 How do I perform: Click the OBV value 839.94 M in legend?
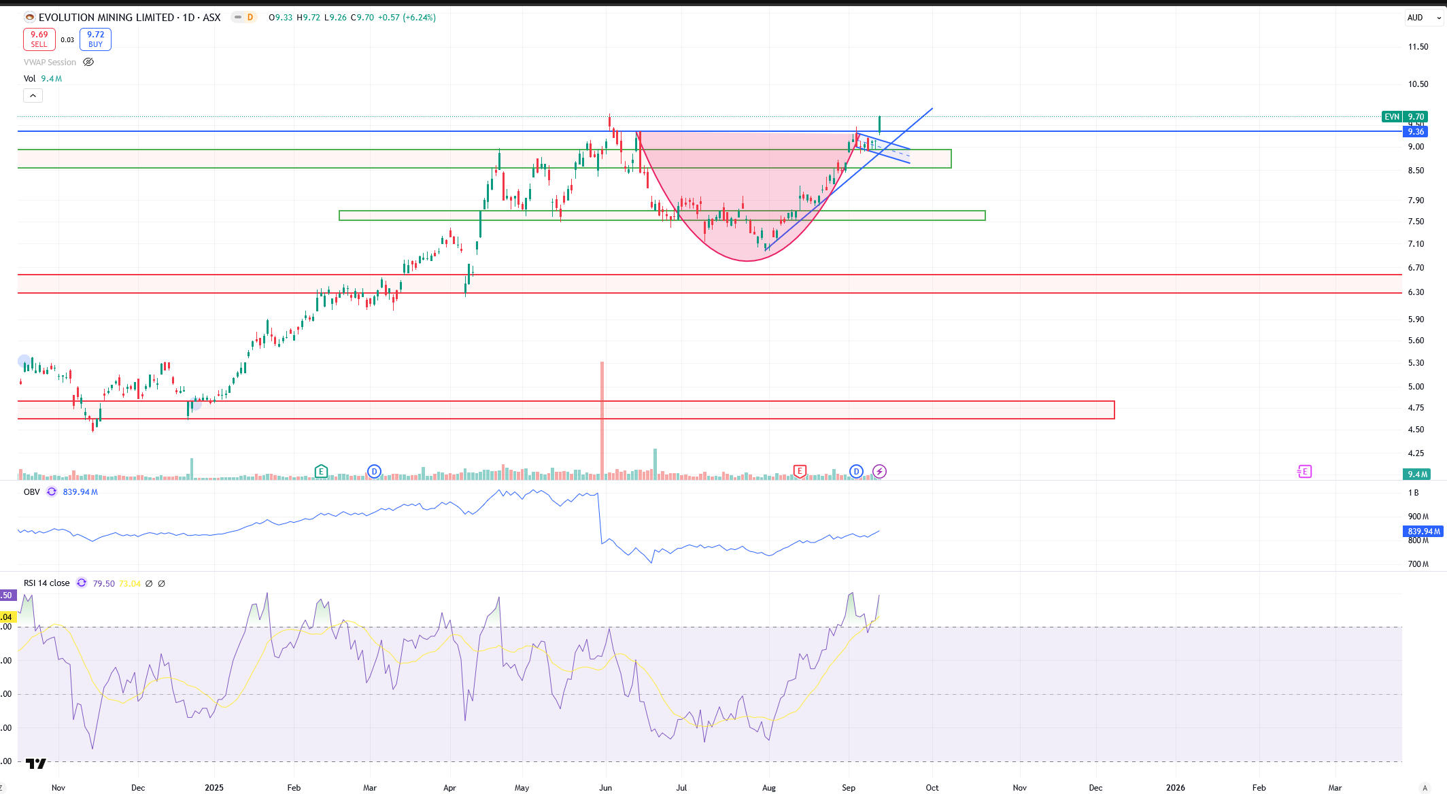80,491
